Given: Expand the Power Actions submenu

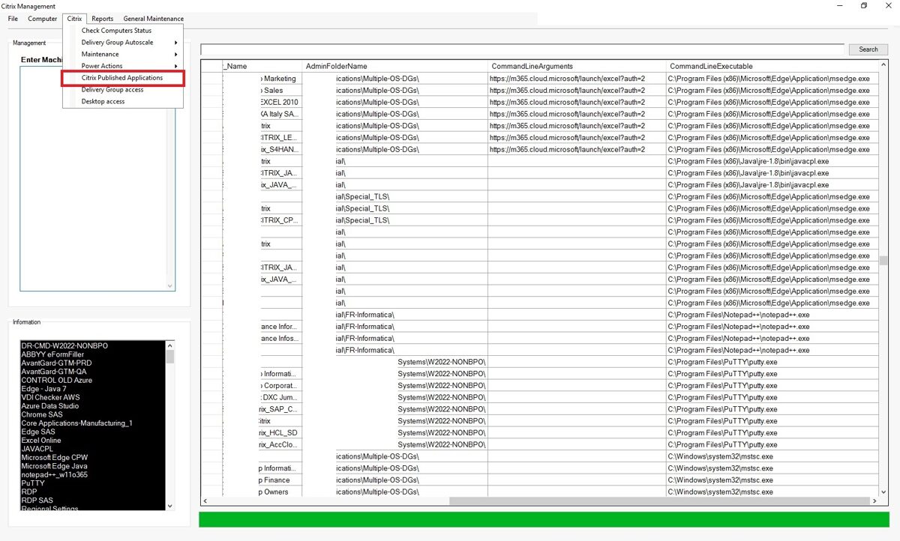Looking at the screenshot, I should (123, 66).
